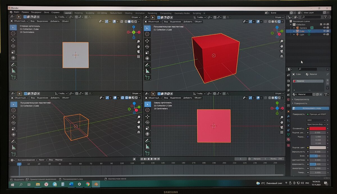Open the Object properties tab
Image resolution: width=337 pixels, height=194 pixels.
click(x=288, y=111)
